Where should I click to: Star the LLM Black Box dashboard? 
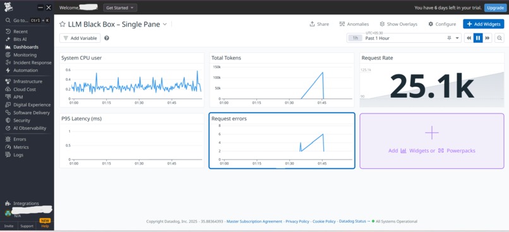(x=63, y=25)
